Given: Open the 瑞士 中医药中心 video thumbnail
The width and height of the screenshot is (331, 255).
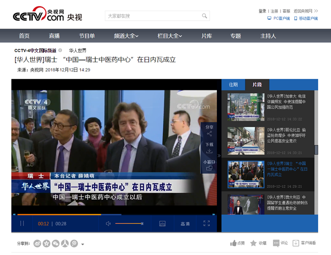Looking at the screenshot, I should pyautogui.click(x=246, y=174).
